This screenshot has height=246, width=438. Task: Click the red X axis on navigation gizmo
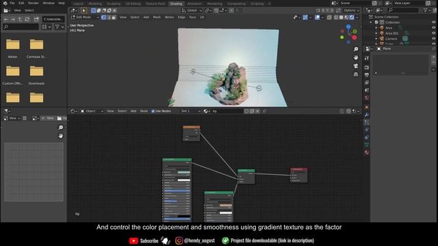pos(355,38)
